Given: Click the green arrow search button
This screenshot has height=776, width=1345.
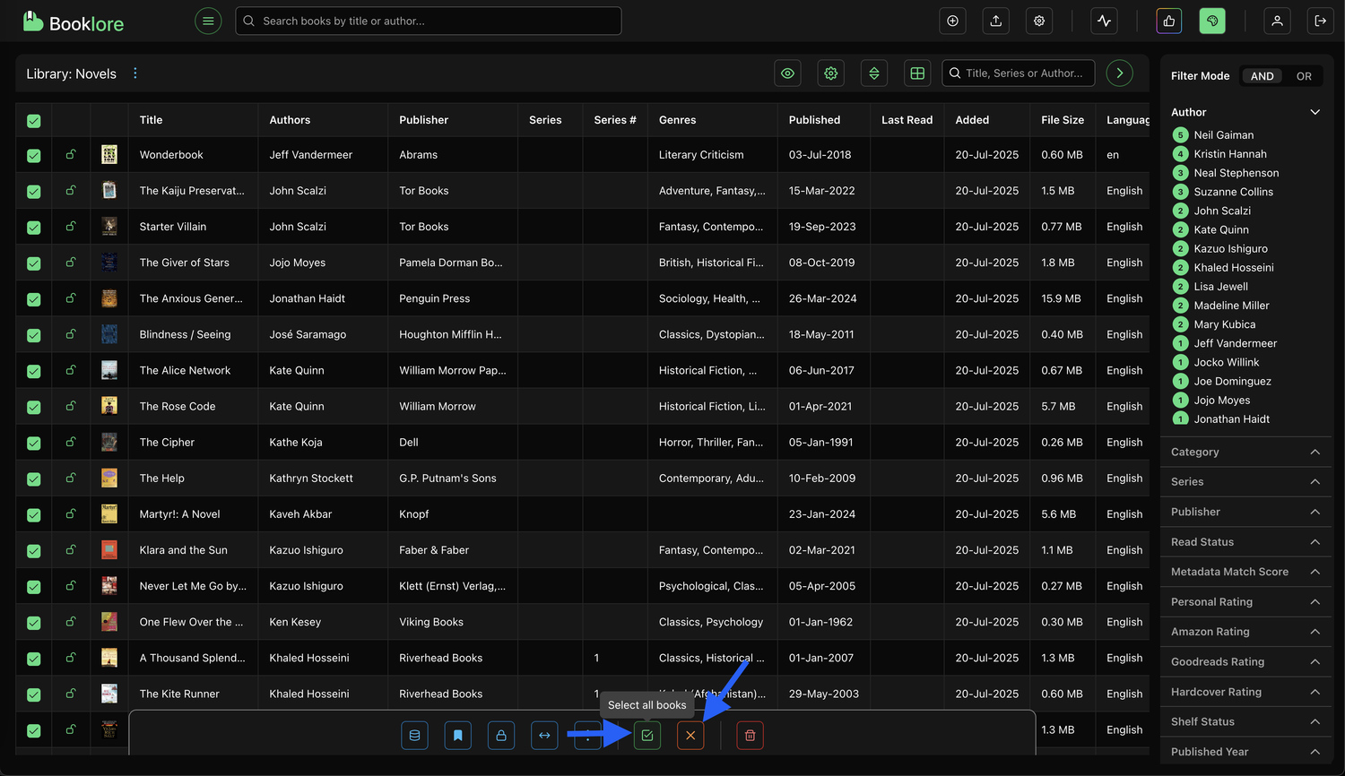Looking at the screenshot, I should pos(1118,73).
